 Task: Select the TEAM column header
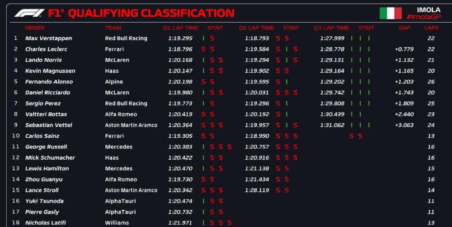(x=113, y=28)
